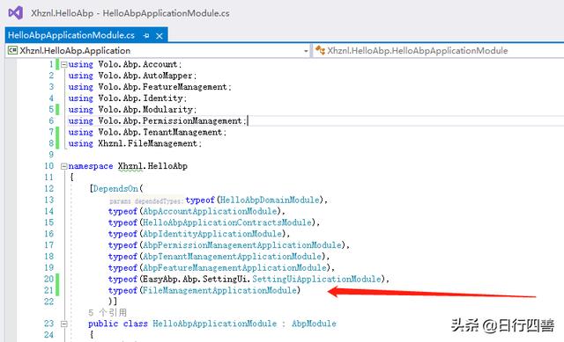Click the C# project icon in navigation bar
The width and height of the screenshot is (564, 342).
point(12,50)
